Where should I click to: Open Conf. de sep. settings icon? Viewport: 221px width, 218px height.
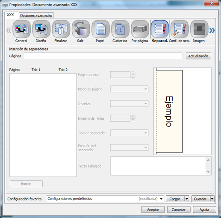180,29
